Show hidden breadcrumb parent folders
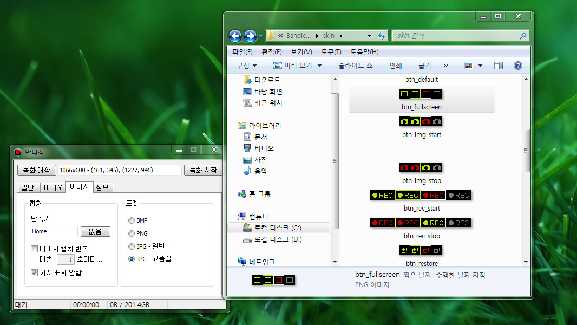 tap(280, 36)
